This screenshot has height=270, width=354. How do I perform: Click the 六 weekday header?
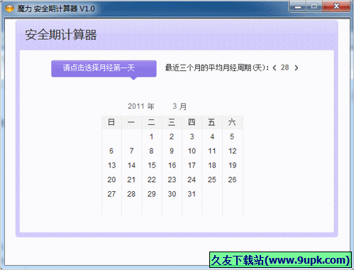(x=232, y=122)
